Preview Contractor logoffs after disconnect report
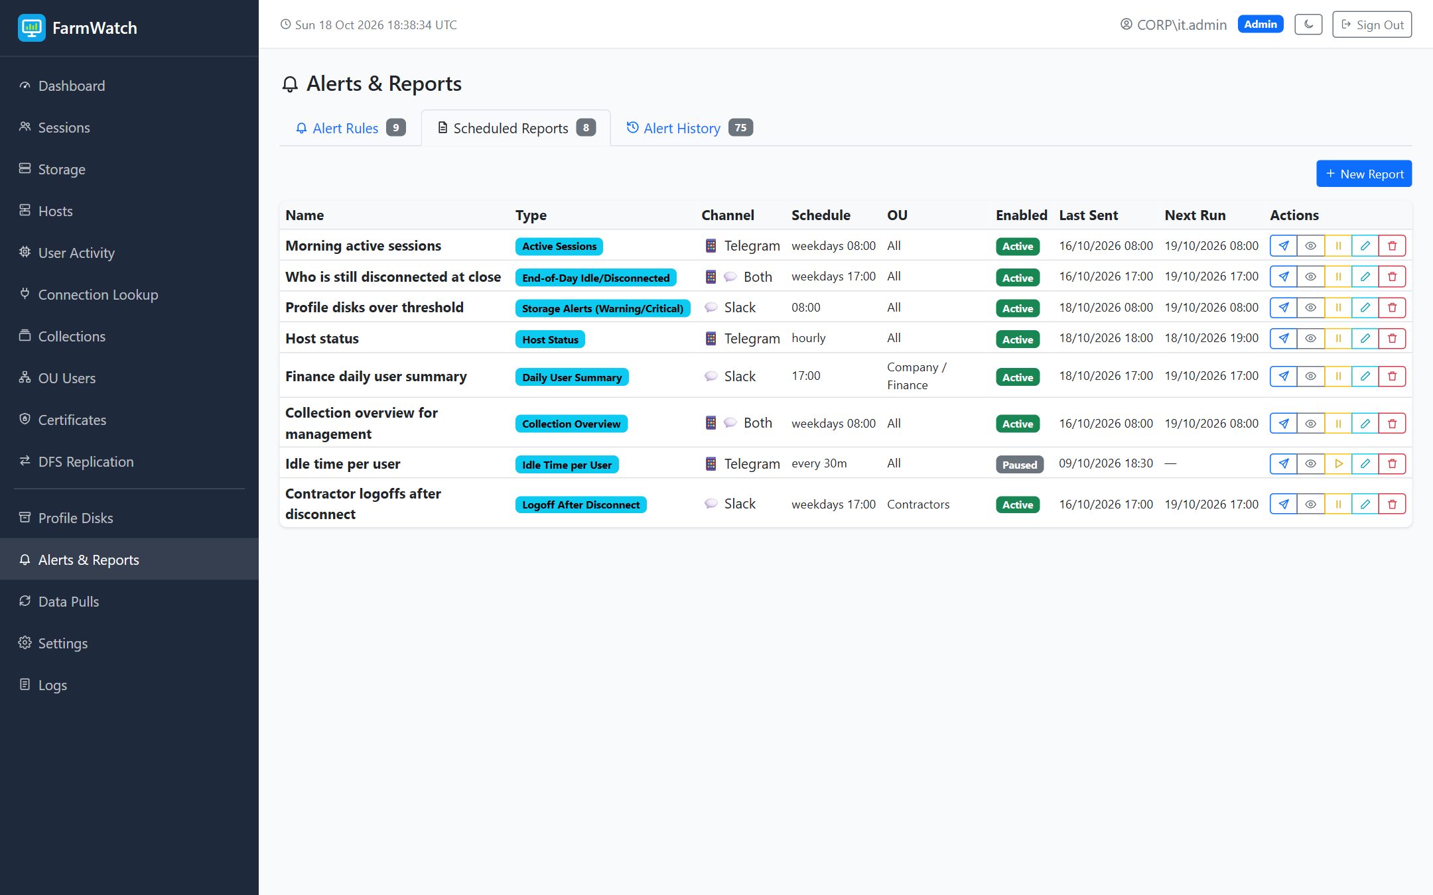This screenshot has height=895, width=1433. pos(1310,504)
